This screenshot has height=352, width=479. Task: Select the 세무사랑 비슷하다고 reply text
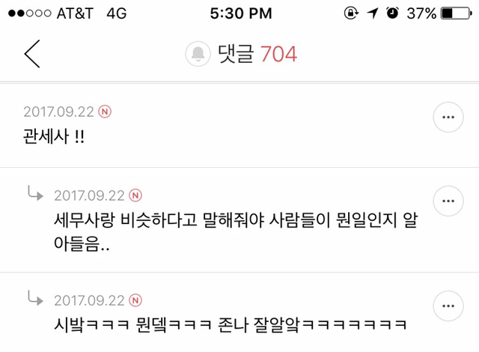(236, 231)
